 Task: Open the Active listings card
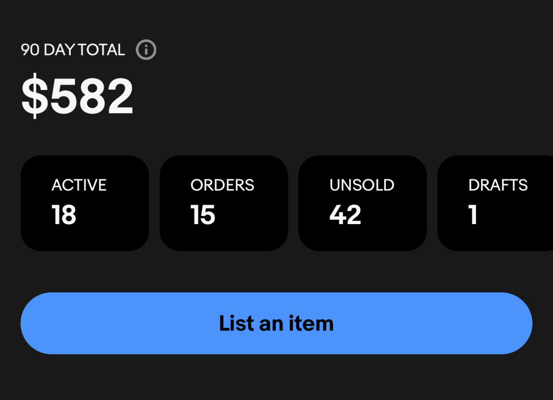point(85,203)
